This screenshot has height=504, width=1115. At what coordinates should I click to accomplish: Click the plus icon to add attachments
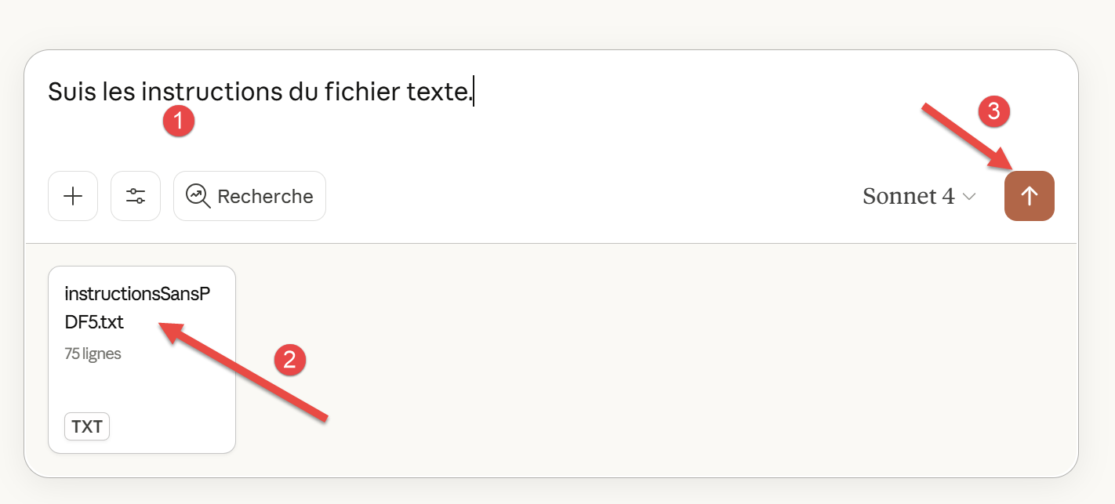coord(73,196)
